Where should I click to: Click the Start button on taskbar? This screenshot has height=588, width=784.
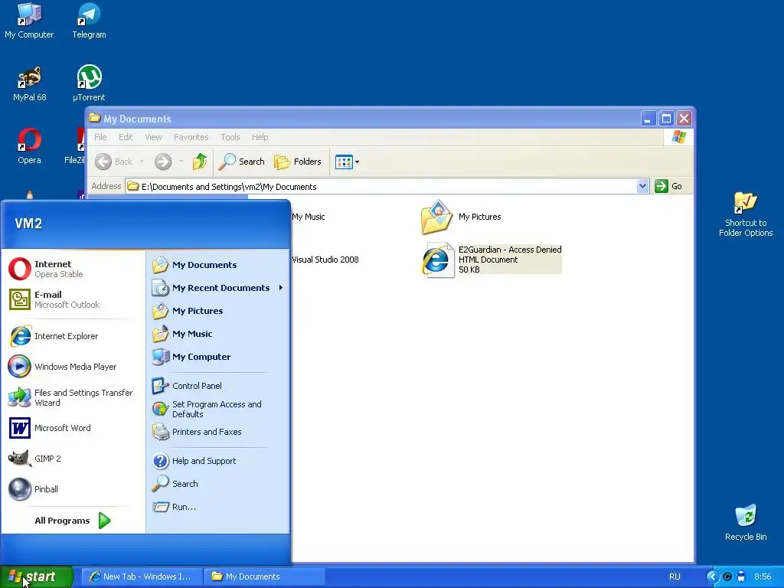37,577
